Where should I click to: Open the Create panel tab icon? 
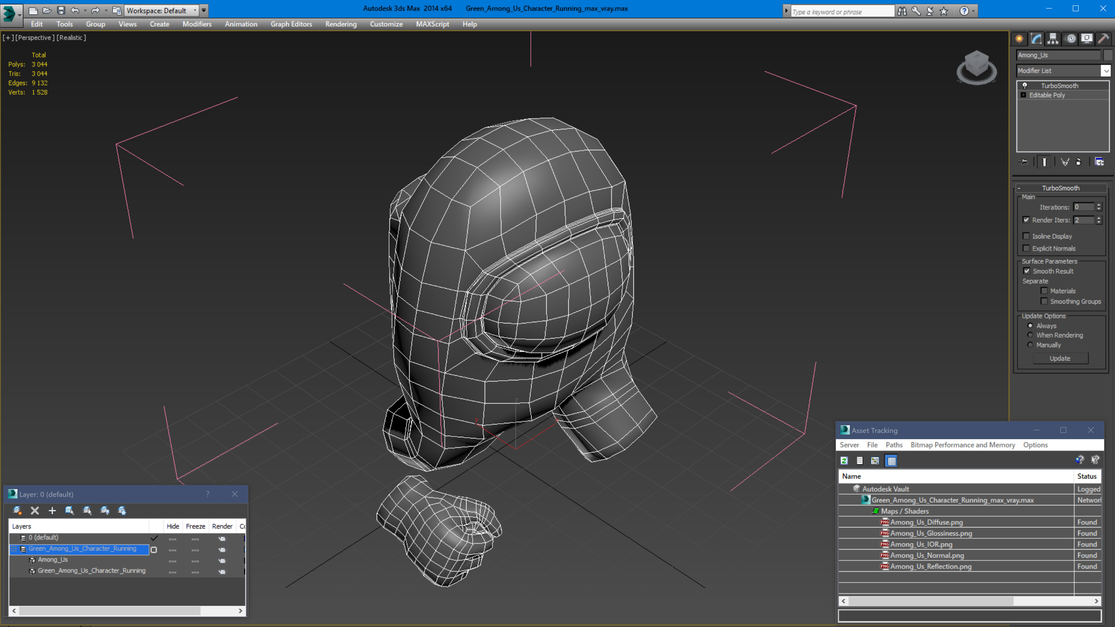[x=1020, y=39]
